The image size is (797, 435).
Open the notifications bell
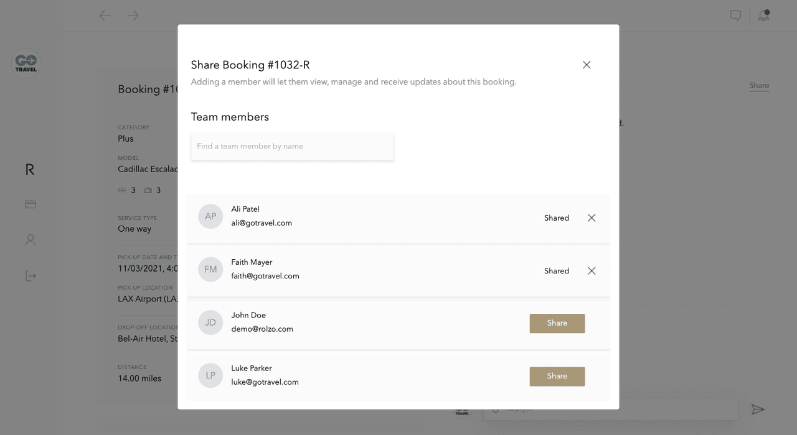764,16
